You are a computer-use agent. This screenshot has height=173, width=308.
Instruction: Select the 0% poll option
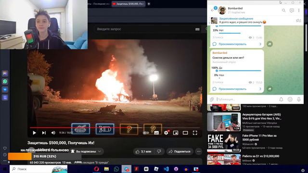[237, 76]
